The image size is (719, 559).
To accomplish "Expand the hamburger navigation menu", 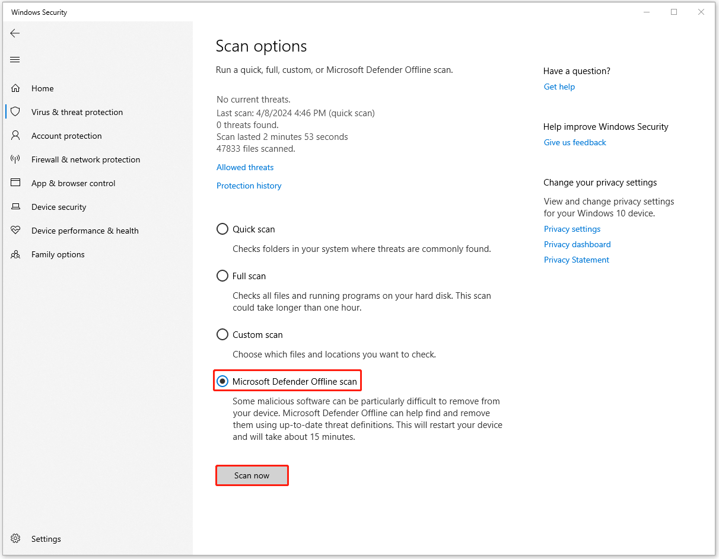I will (15, 59).
